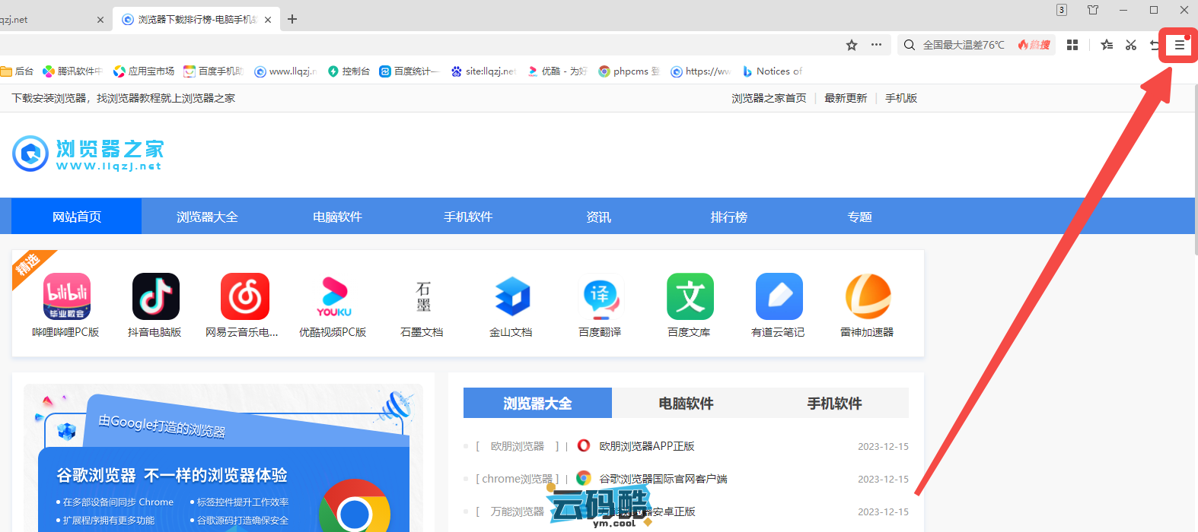1198x532 pixels.
Task: Expand the three-dot more options in the address bar
Action: [x=877, y=45]
